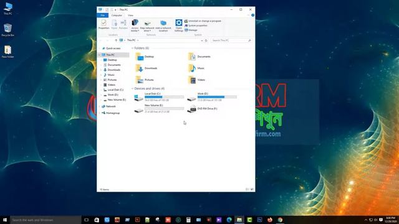Show hidden system tray icons
The width and height of the screenshot is (399, 224).
366,220
